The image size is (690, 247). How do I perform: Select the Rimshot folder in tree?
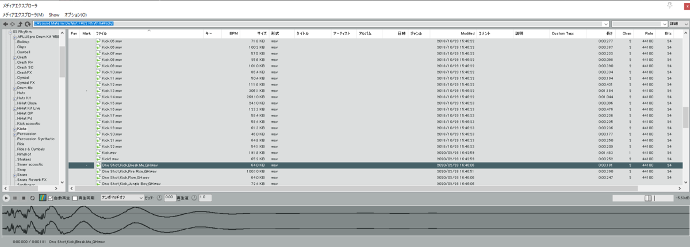(x=24, y=154)
